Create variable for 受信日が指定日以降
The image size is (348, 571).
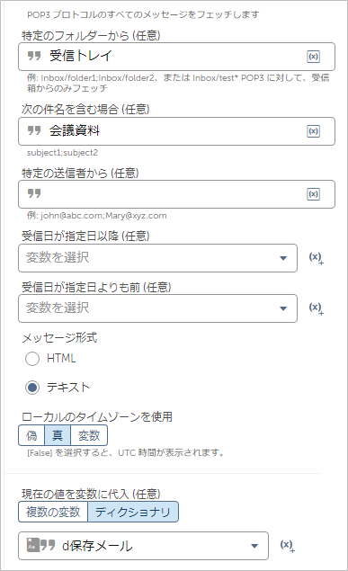316,258
